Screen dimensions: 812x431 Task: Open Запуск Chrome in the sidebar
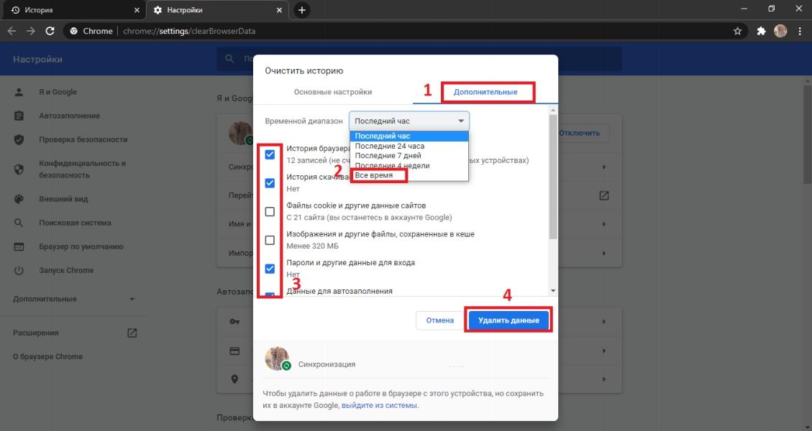click(65, 271)
